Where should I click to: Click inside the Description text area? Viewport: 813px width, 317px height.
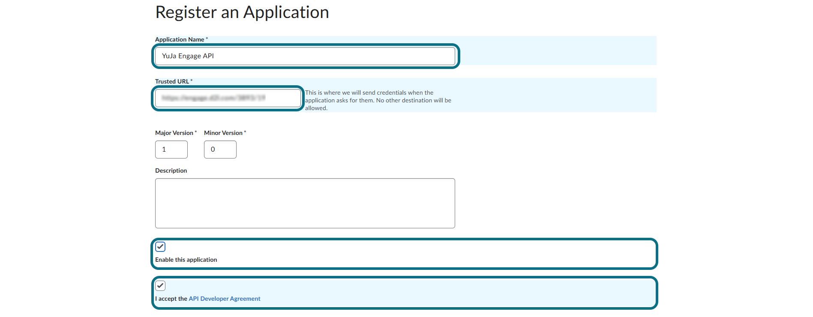[x=305, y=203]
